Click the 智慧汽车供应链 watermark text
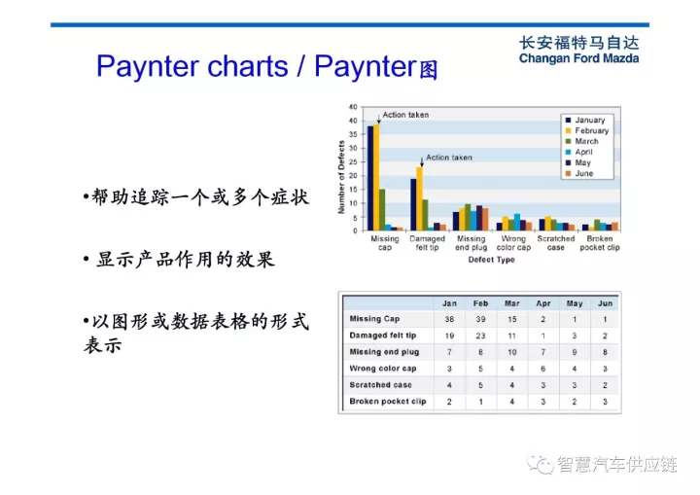The image size is (700, 495). 616,465
